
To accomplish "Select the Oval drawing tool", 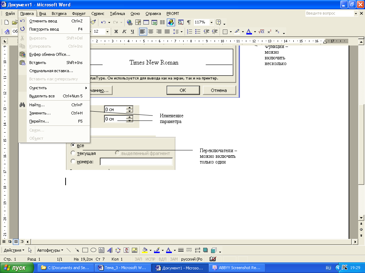I will 93,250.
